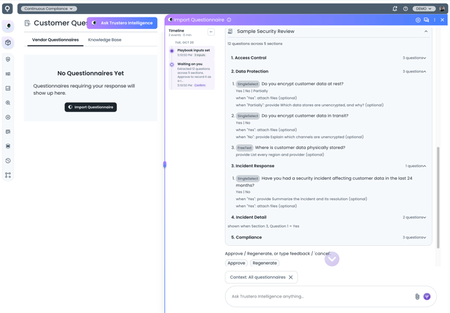450x313 pixels.
Task: Click the 3 inputs badge in timeline
Action: coord(199,55)
